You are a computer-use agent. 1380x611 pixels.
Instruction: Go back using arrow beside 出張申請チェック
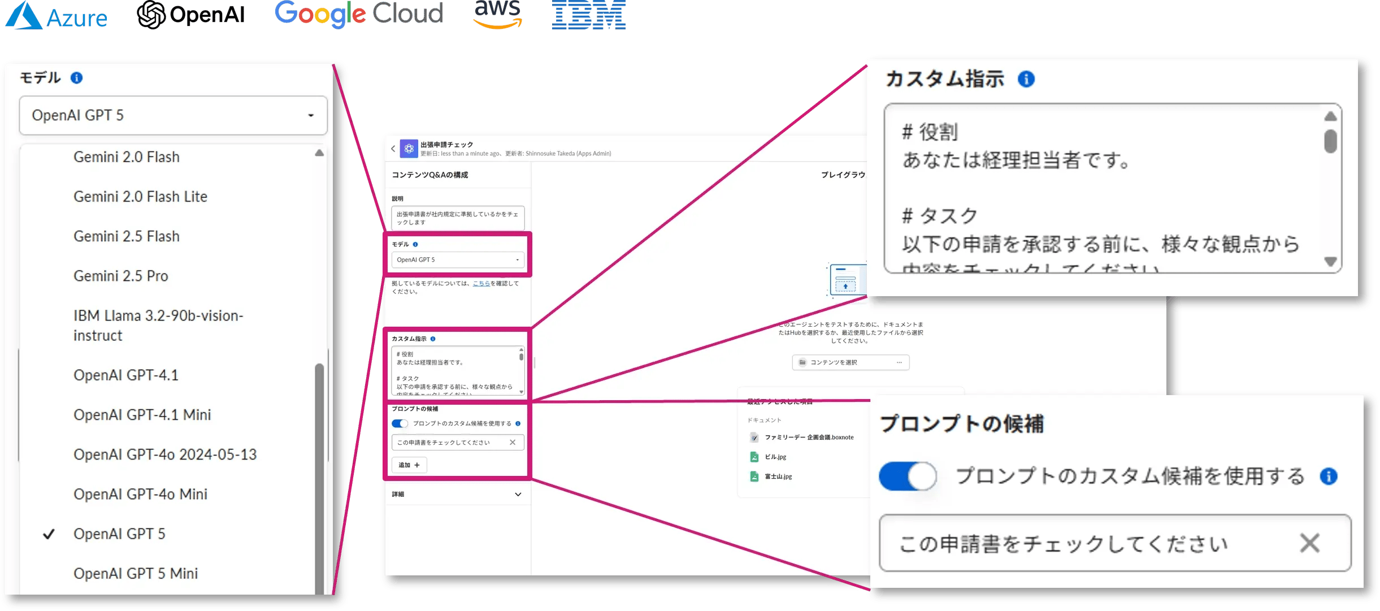393,149
